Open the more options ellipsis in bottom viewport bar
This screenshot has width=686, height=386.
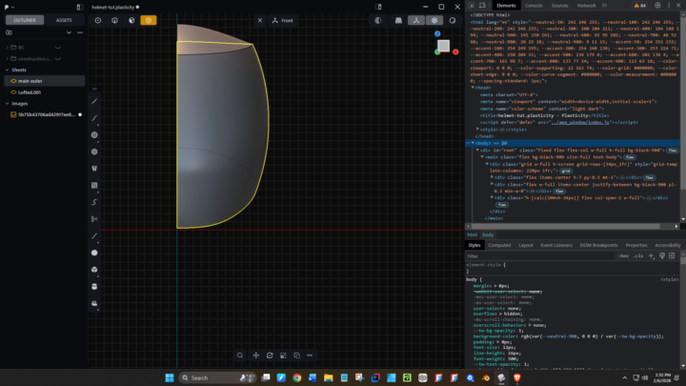(x=310, y=356)
